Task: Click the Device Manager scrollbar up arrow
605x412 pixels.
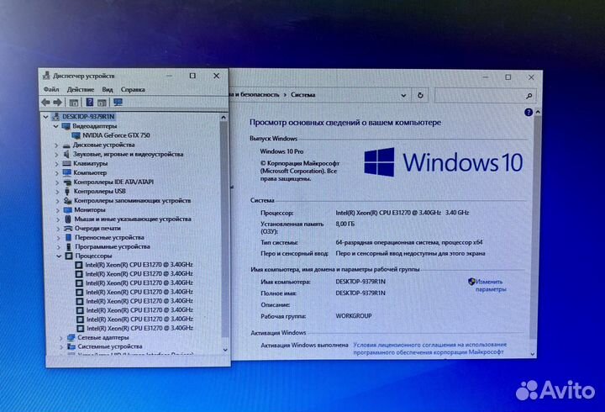Action: click(x=224, y=117)
